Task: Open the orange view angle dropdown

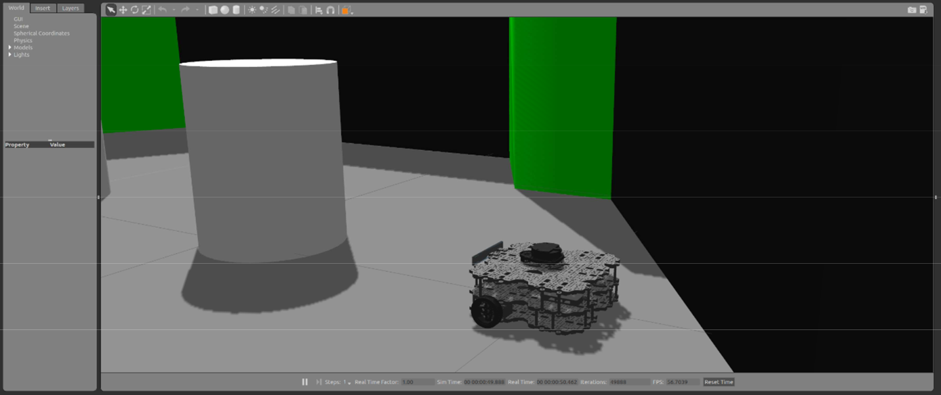Action: [347, 10]
